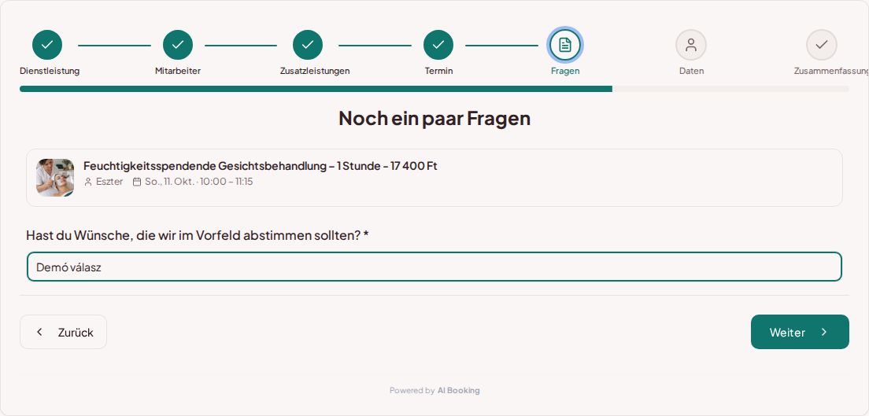Click the Daten step label
The height and width of the screenshot is (416, 869).
coord(692,71)
